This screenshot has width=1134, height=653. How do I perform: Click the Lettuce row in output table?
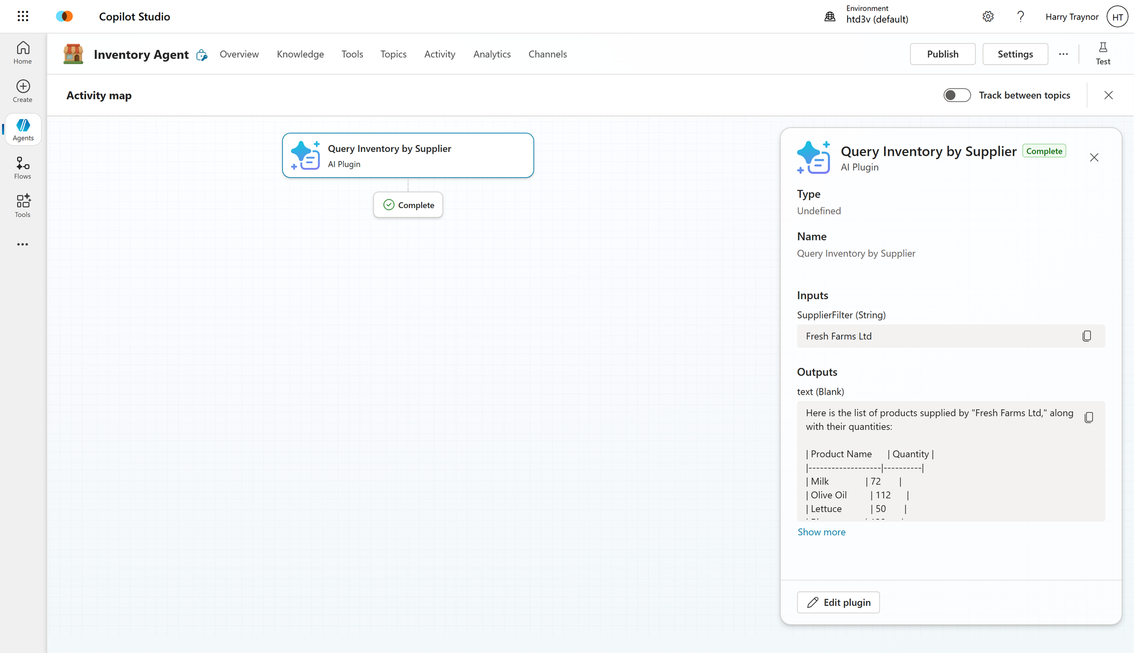point(856,509)
